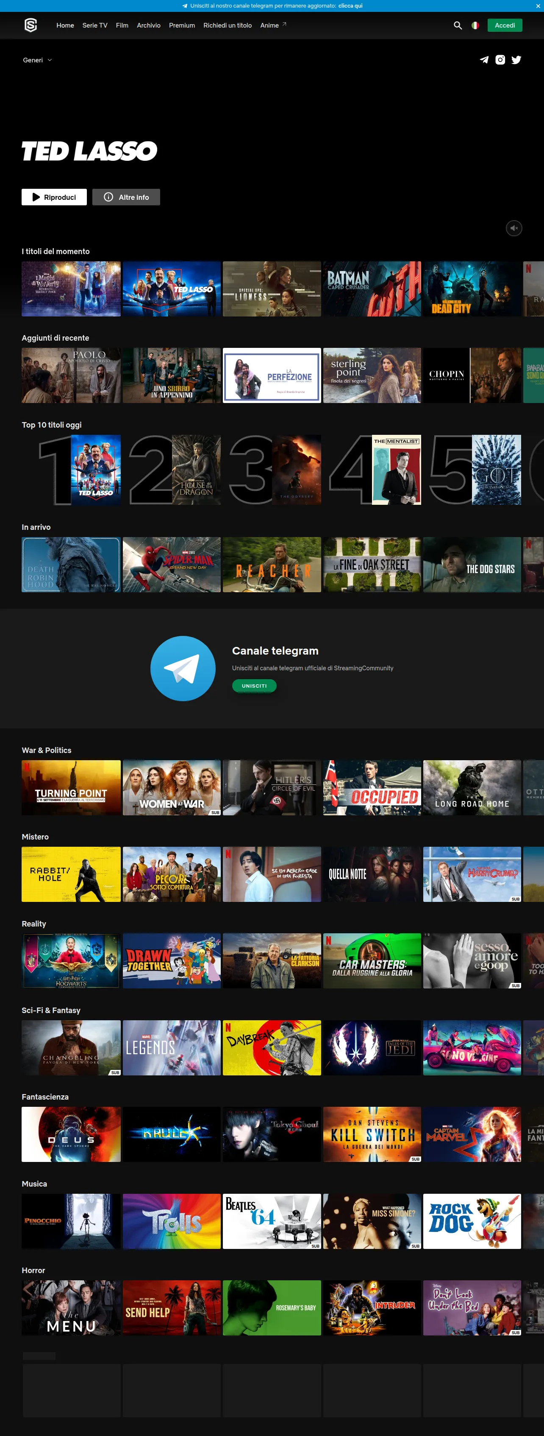Open the Premium page
Image resolution: width=544 pixels, height=1436 pixels.
pos(181,25)
